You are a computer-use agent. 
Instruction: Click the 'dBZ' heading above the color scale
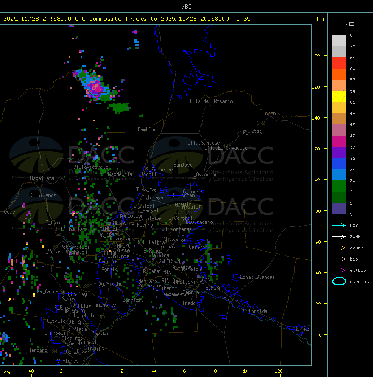(350, 24)
